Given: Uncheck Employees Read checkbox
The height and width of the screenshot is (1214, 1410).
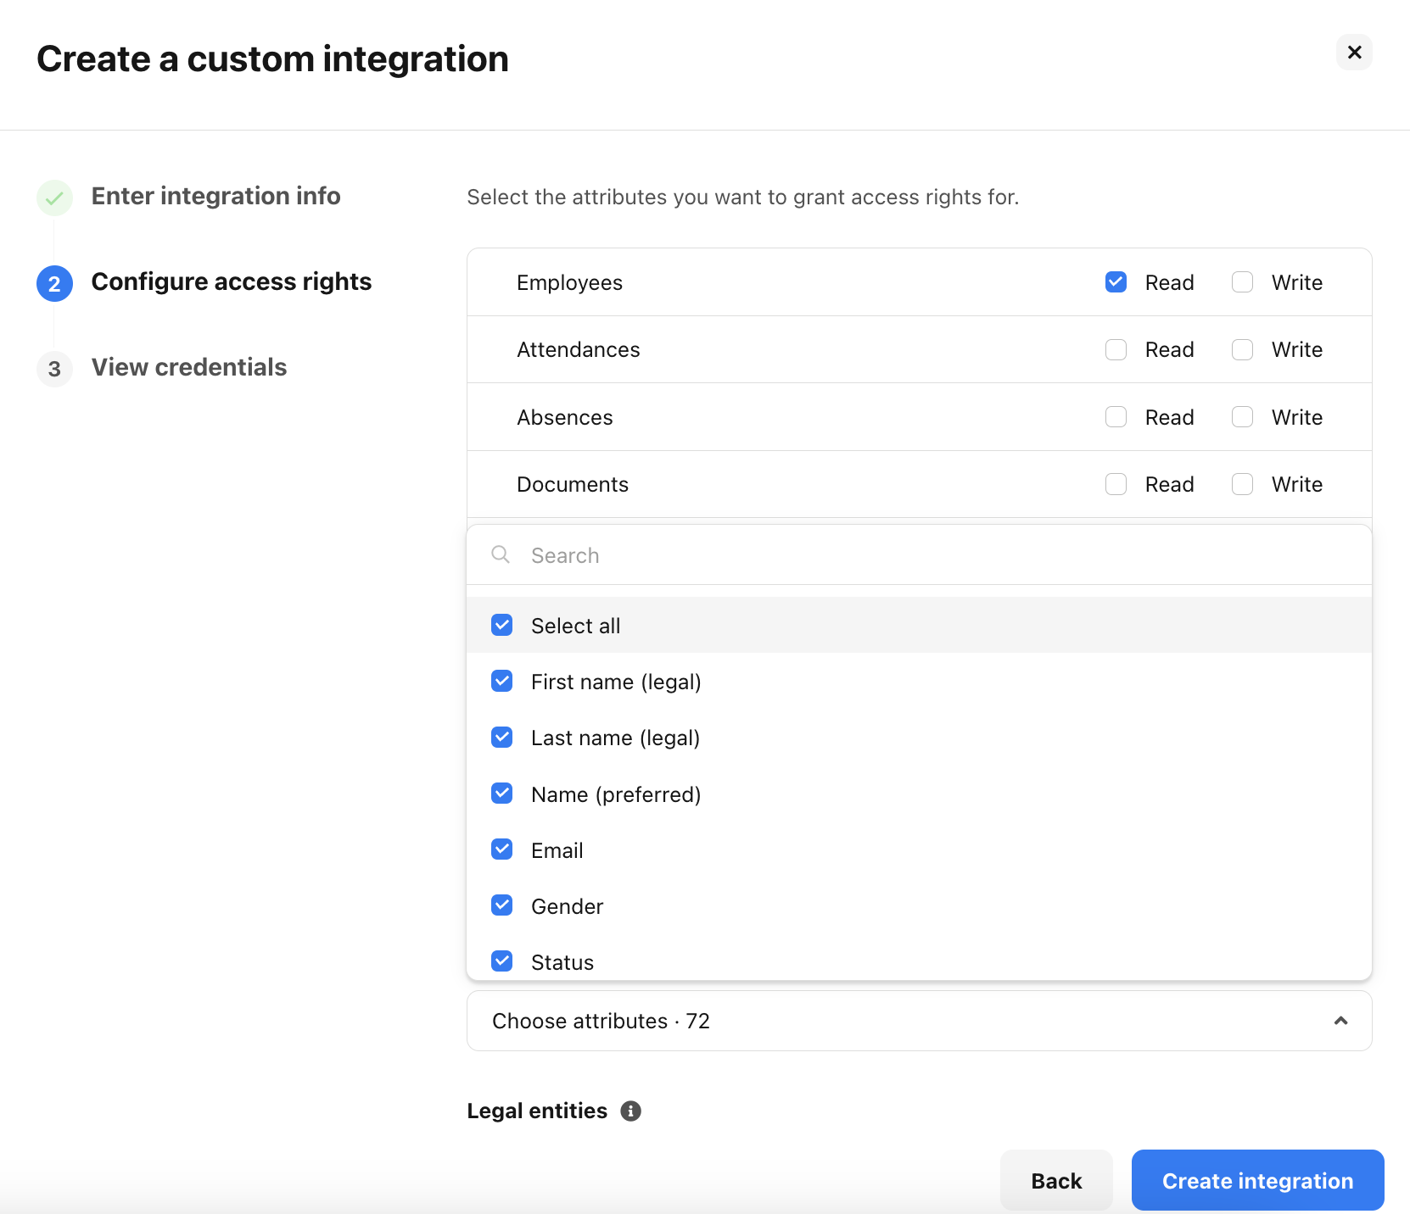Looking at the screenshot, I should (1116, 282).
